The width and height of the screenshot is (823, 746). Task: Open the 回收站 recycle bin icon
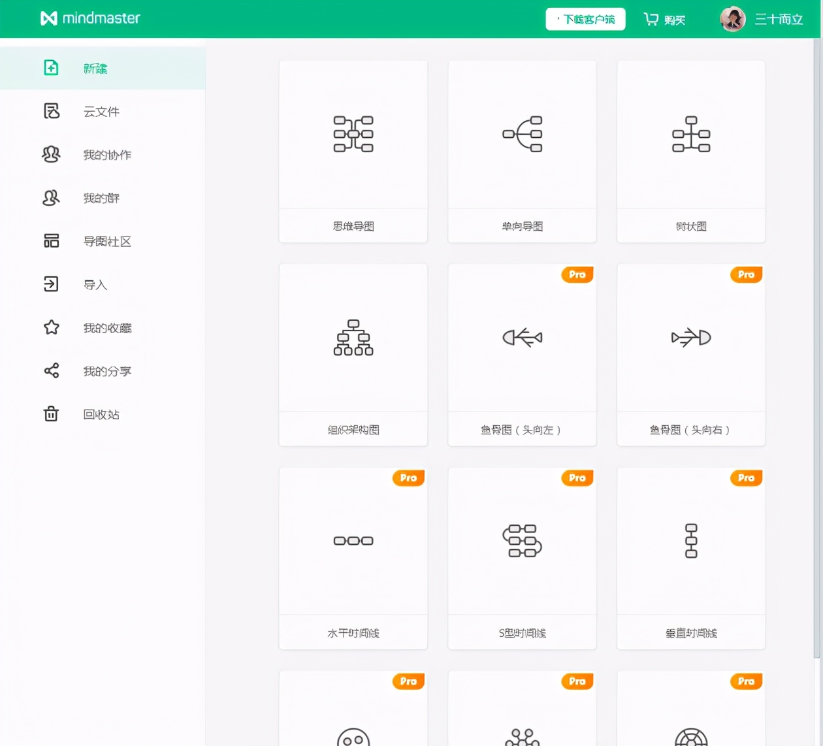(51, 414)
